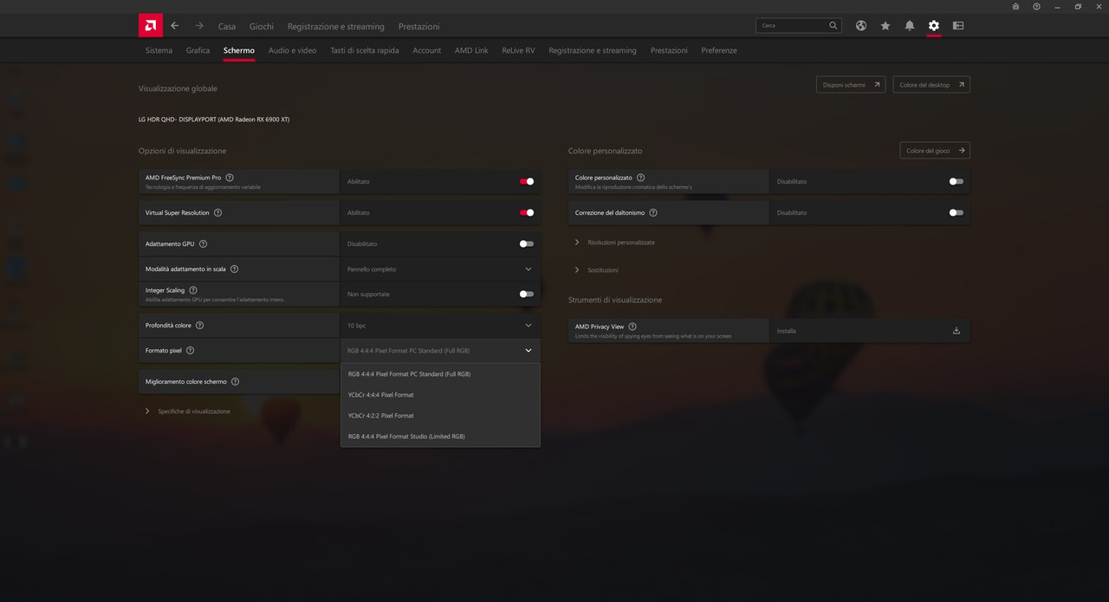1109x602 pixels.
Task: Disable AMD FreeSync Premium Pro toggle
Action: [527, 182]
